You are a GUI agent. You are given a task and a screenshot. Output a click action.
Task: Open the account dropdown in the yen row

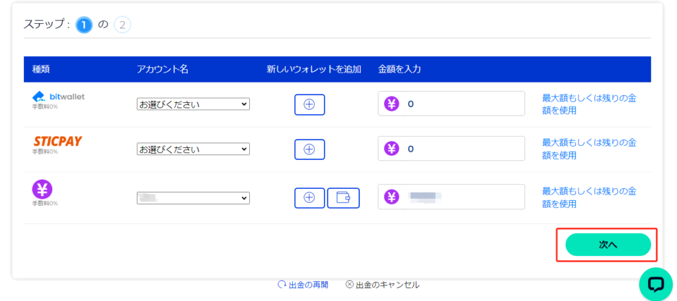click(194, 198)
